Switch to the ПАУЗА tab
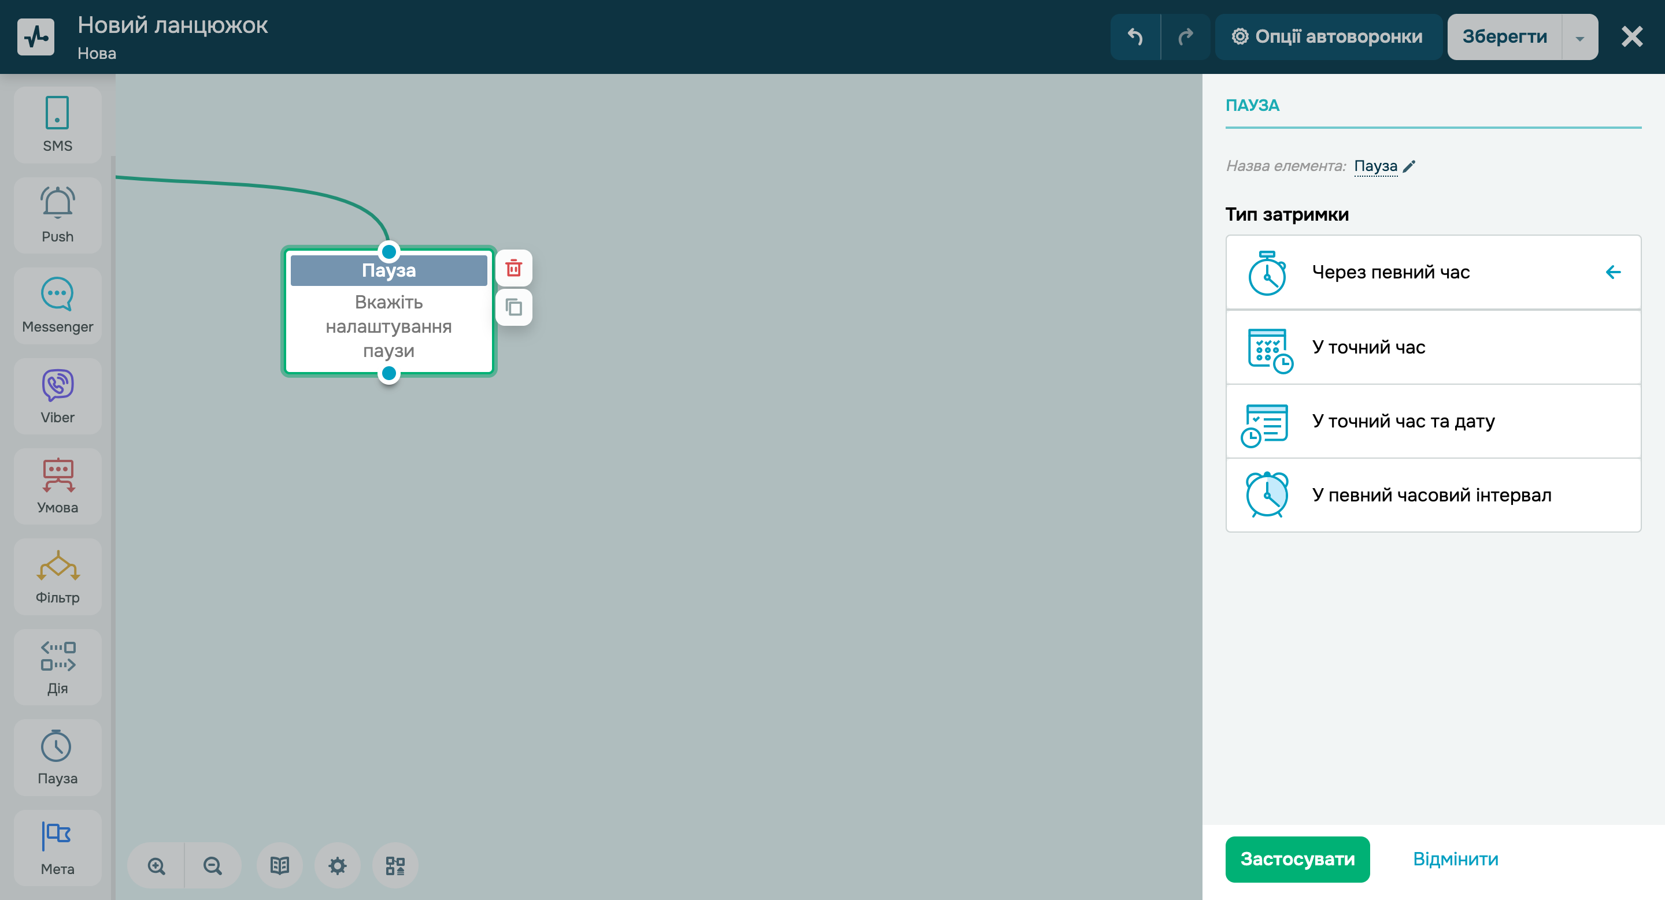The height and width of the screenshot is (900, 1665). click(1252, 105)
